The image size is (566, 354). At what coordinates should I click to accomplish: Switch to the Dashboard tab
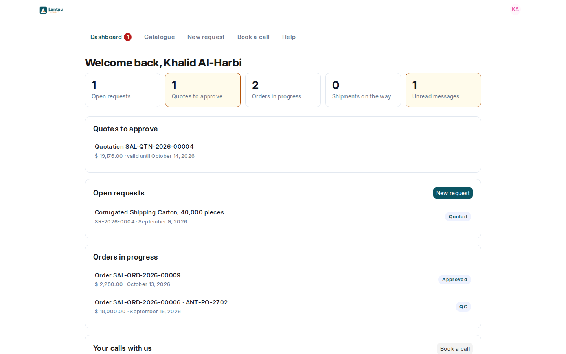[111, 37]
